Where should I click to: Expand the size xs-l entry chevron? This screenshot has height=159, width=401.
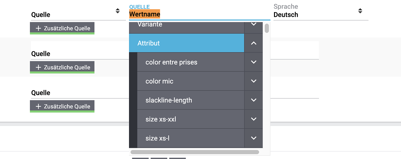(x=254, y=138)
